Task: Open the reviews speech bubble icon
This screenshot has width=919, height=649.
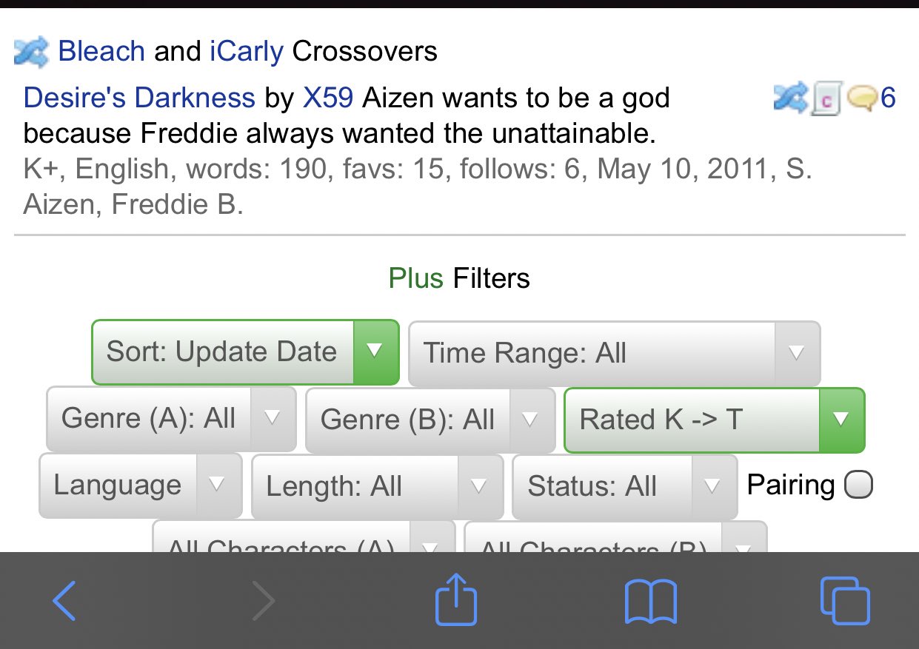Action: click(x=861, y=98)
